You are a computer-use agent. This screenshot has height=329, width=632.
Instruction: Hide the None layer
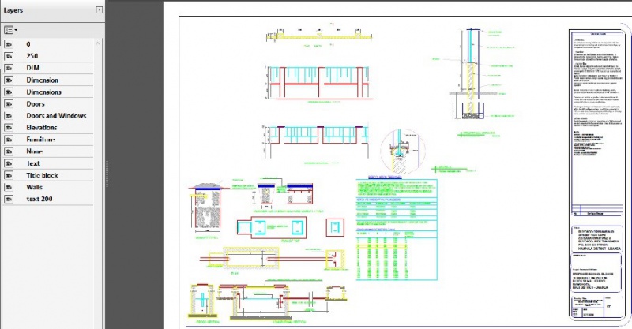tap(9, 151)
